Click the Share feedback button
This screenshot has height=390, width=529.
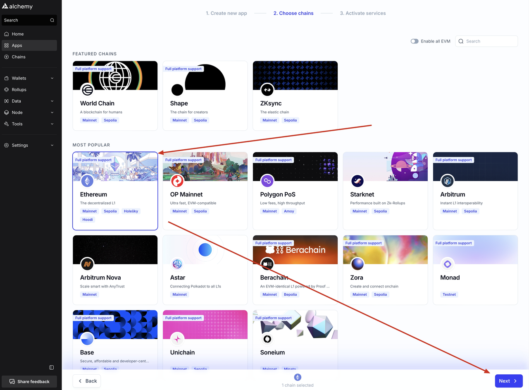(29, 381)
